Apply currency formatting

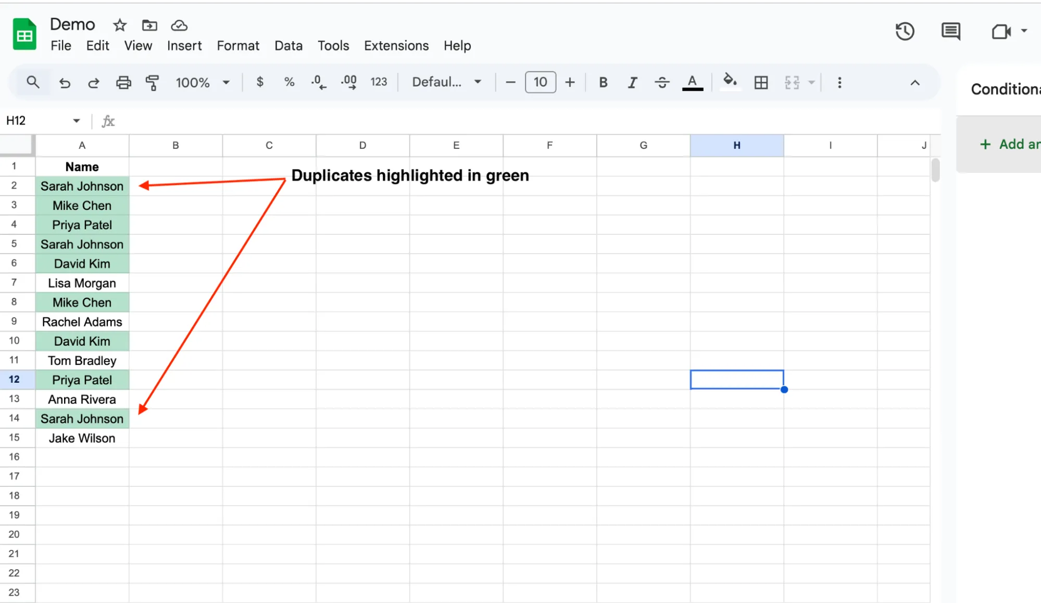[259, 82]
